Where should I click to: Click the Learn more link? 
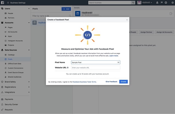tap(114, 56)
